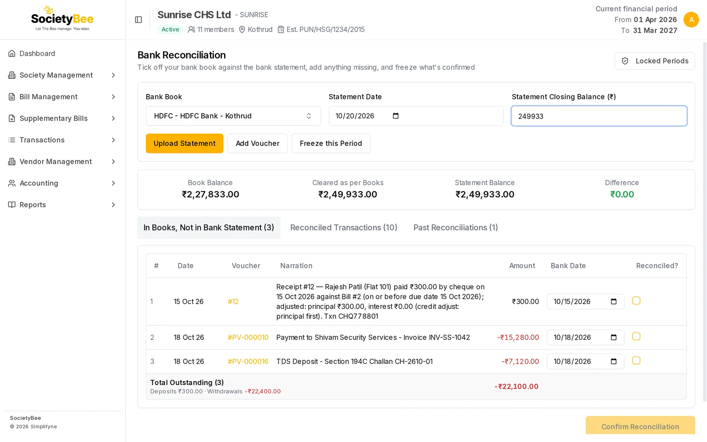This screenshot has width=707, height=442.
Task: Expand Society Management menu chevron
Action: tap(113, 75)
